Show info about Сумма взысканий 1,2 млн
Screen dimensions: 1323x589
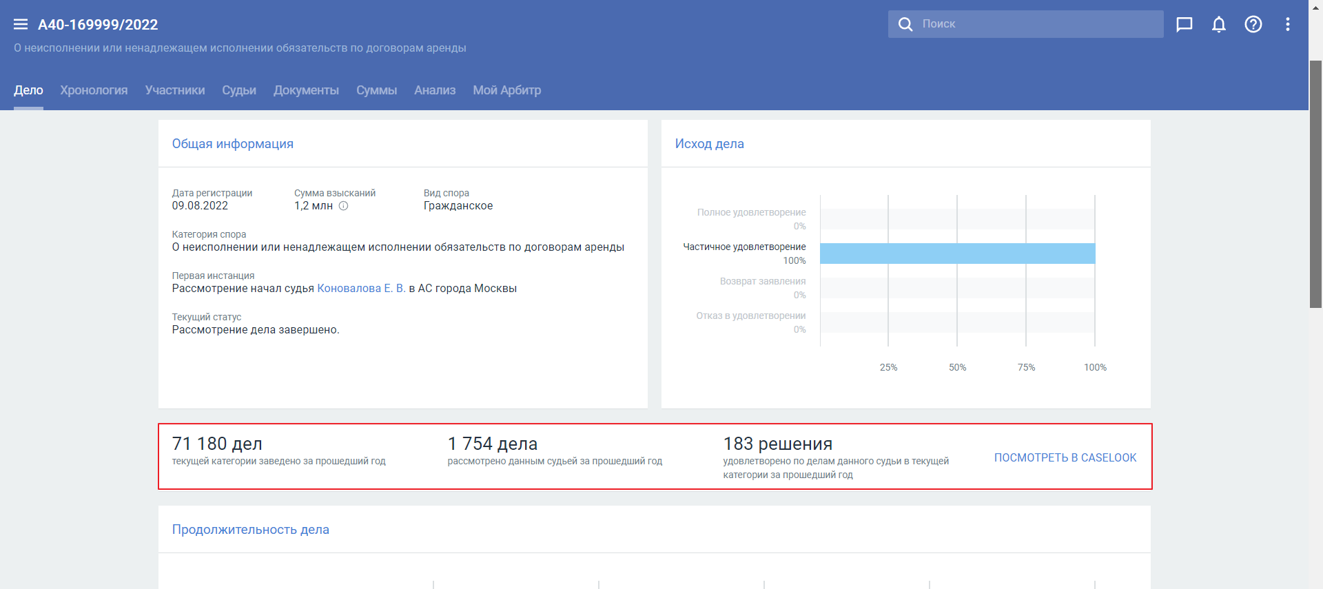pos(343,206)
